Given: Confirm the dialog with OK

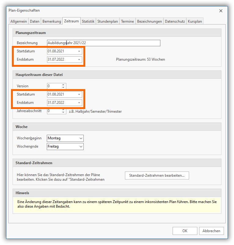Looking at the screenshot, I should tap(185, 231).
